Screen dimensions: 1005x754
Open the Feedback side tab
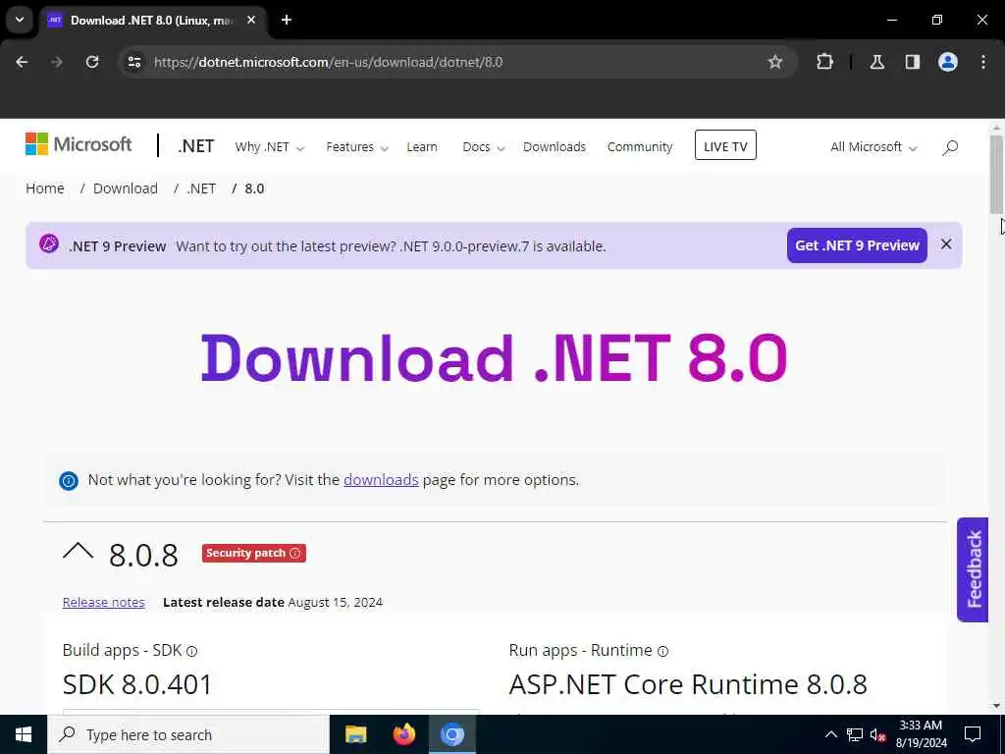click(x=973, y=569)
